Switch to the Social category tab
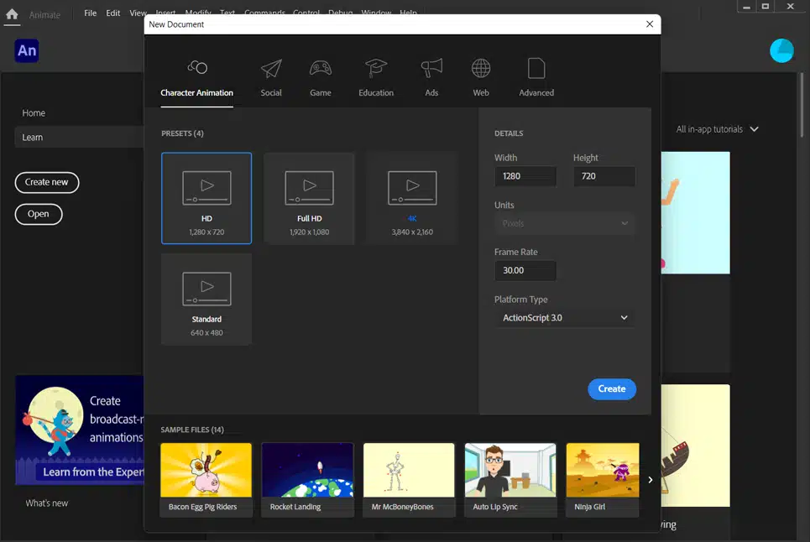Viewport: 810px width, 542px height. point(271,78)
